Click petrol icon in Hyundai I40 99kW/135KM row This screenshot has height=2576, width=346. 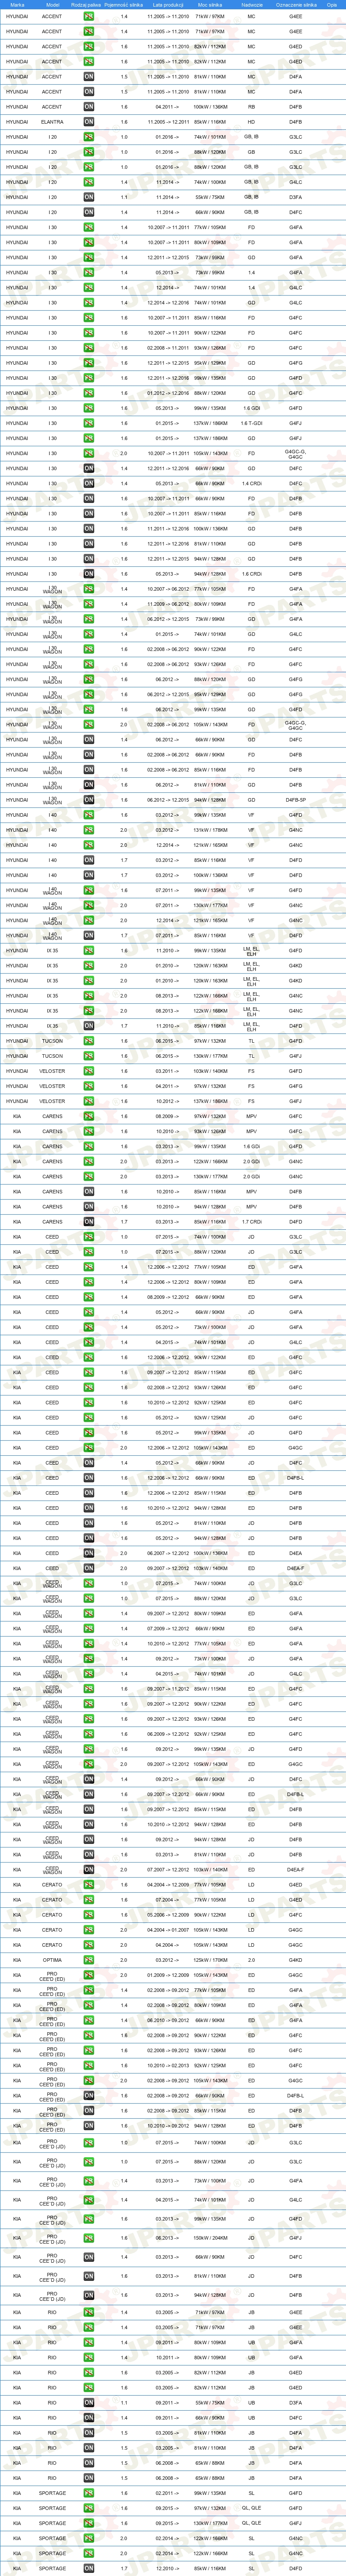pos(89,815)
